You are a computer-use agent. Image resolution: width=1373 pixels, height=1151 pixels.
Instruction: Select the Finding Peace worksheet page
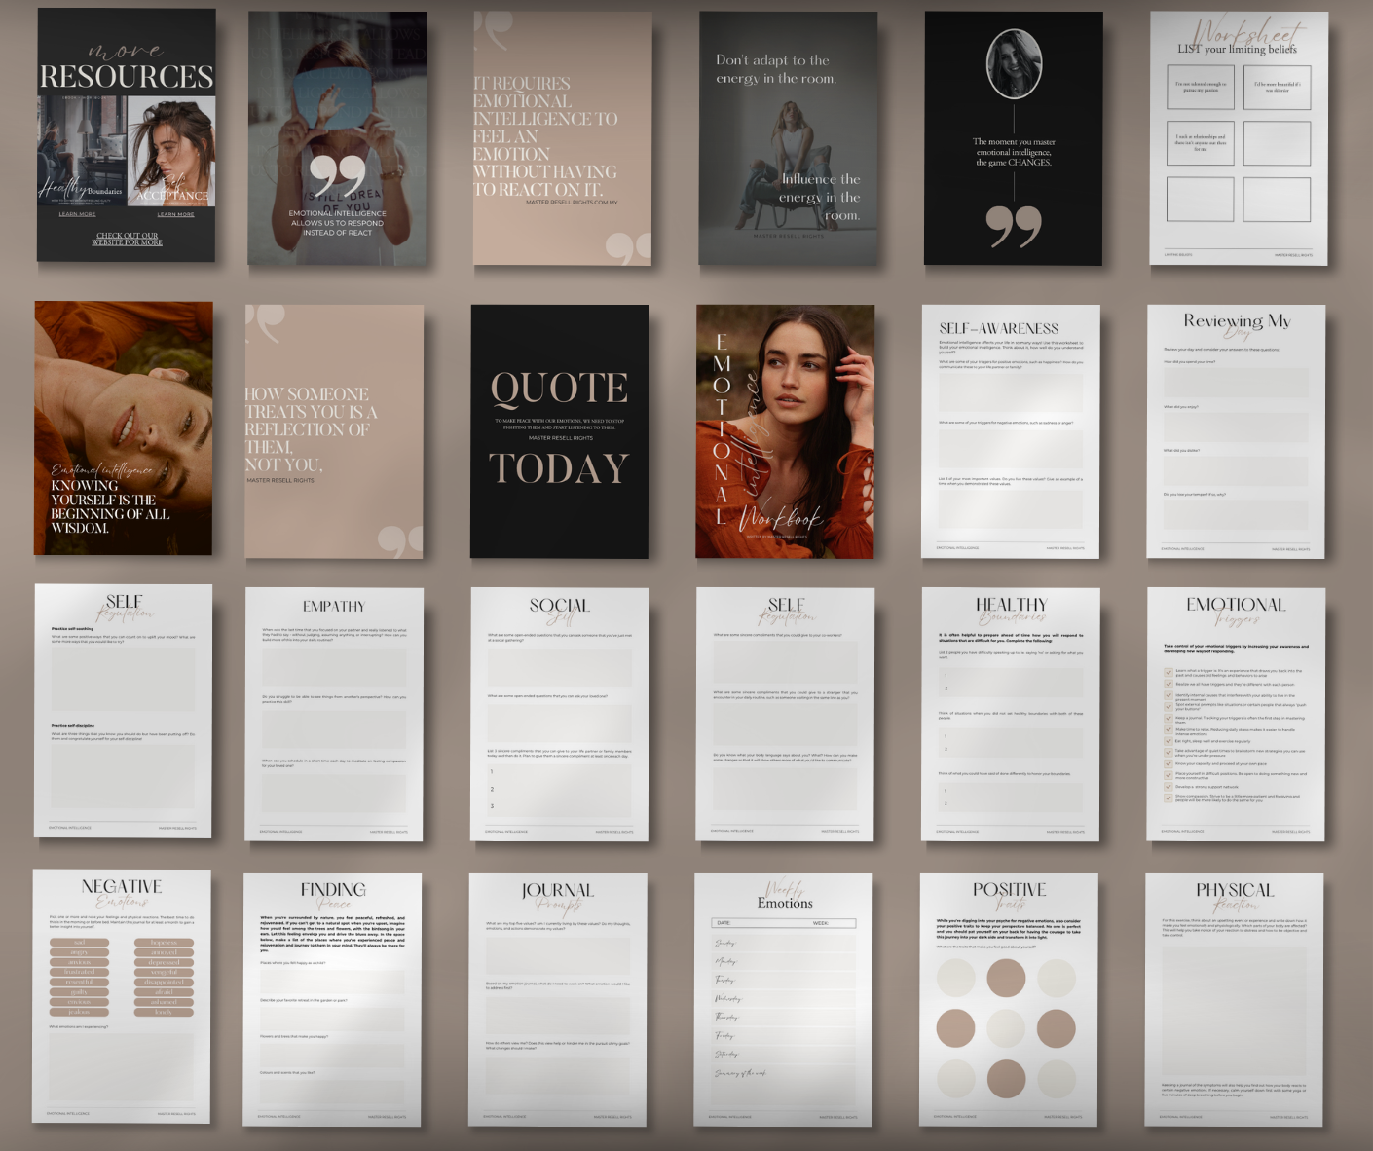(x=332, y=998)
